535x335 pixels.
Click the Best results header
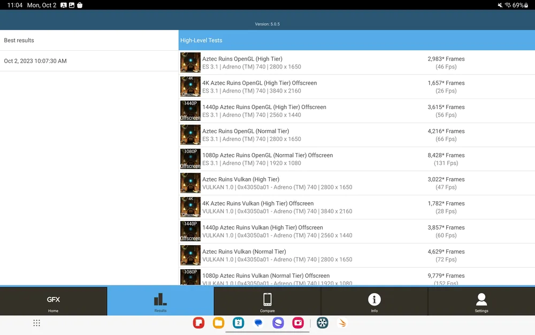coord(89,40)
